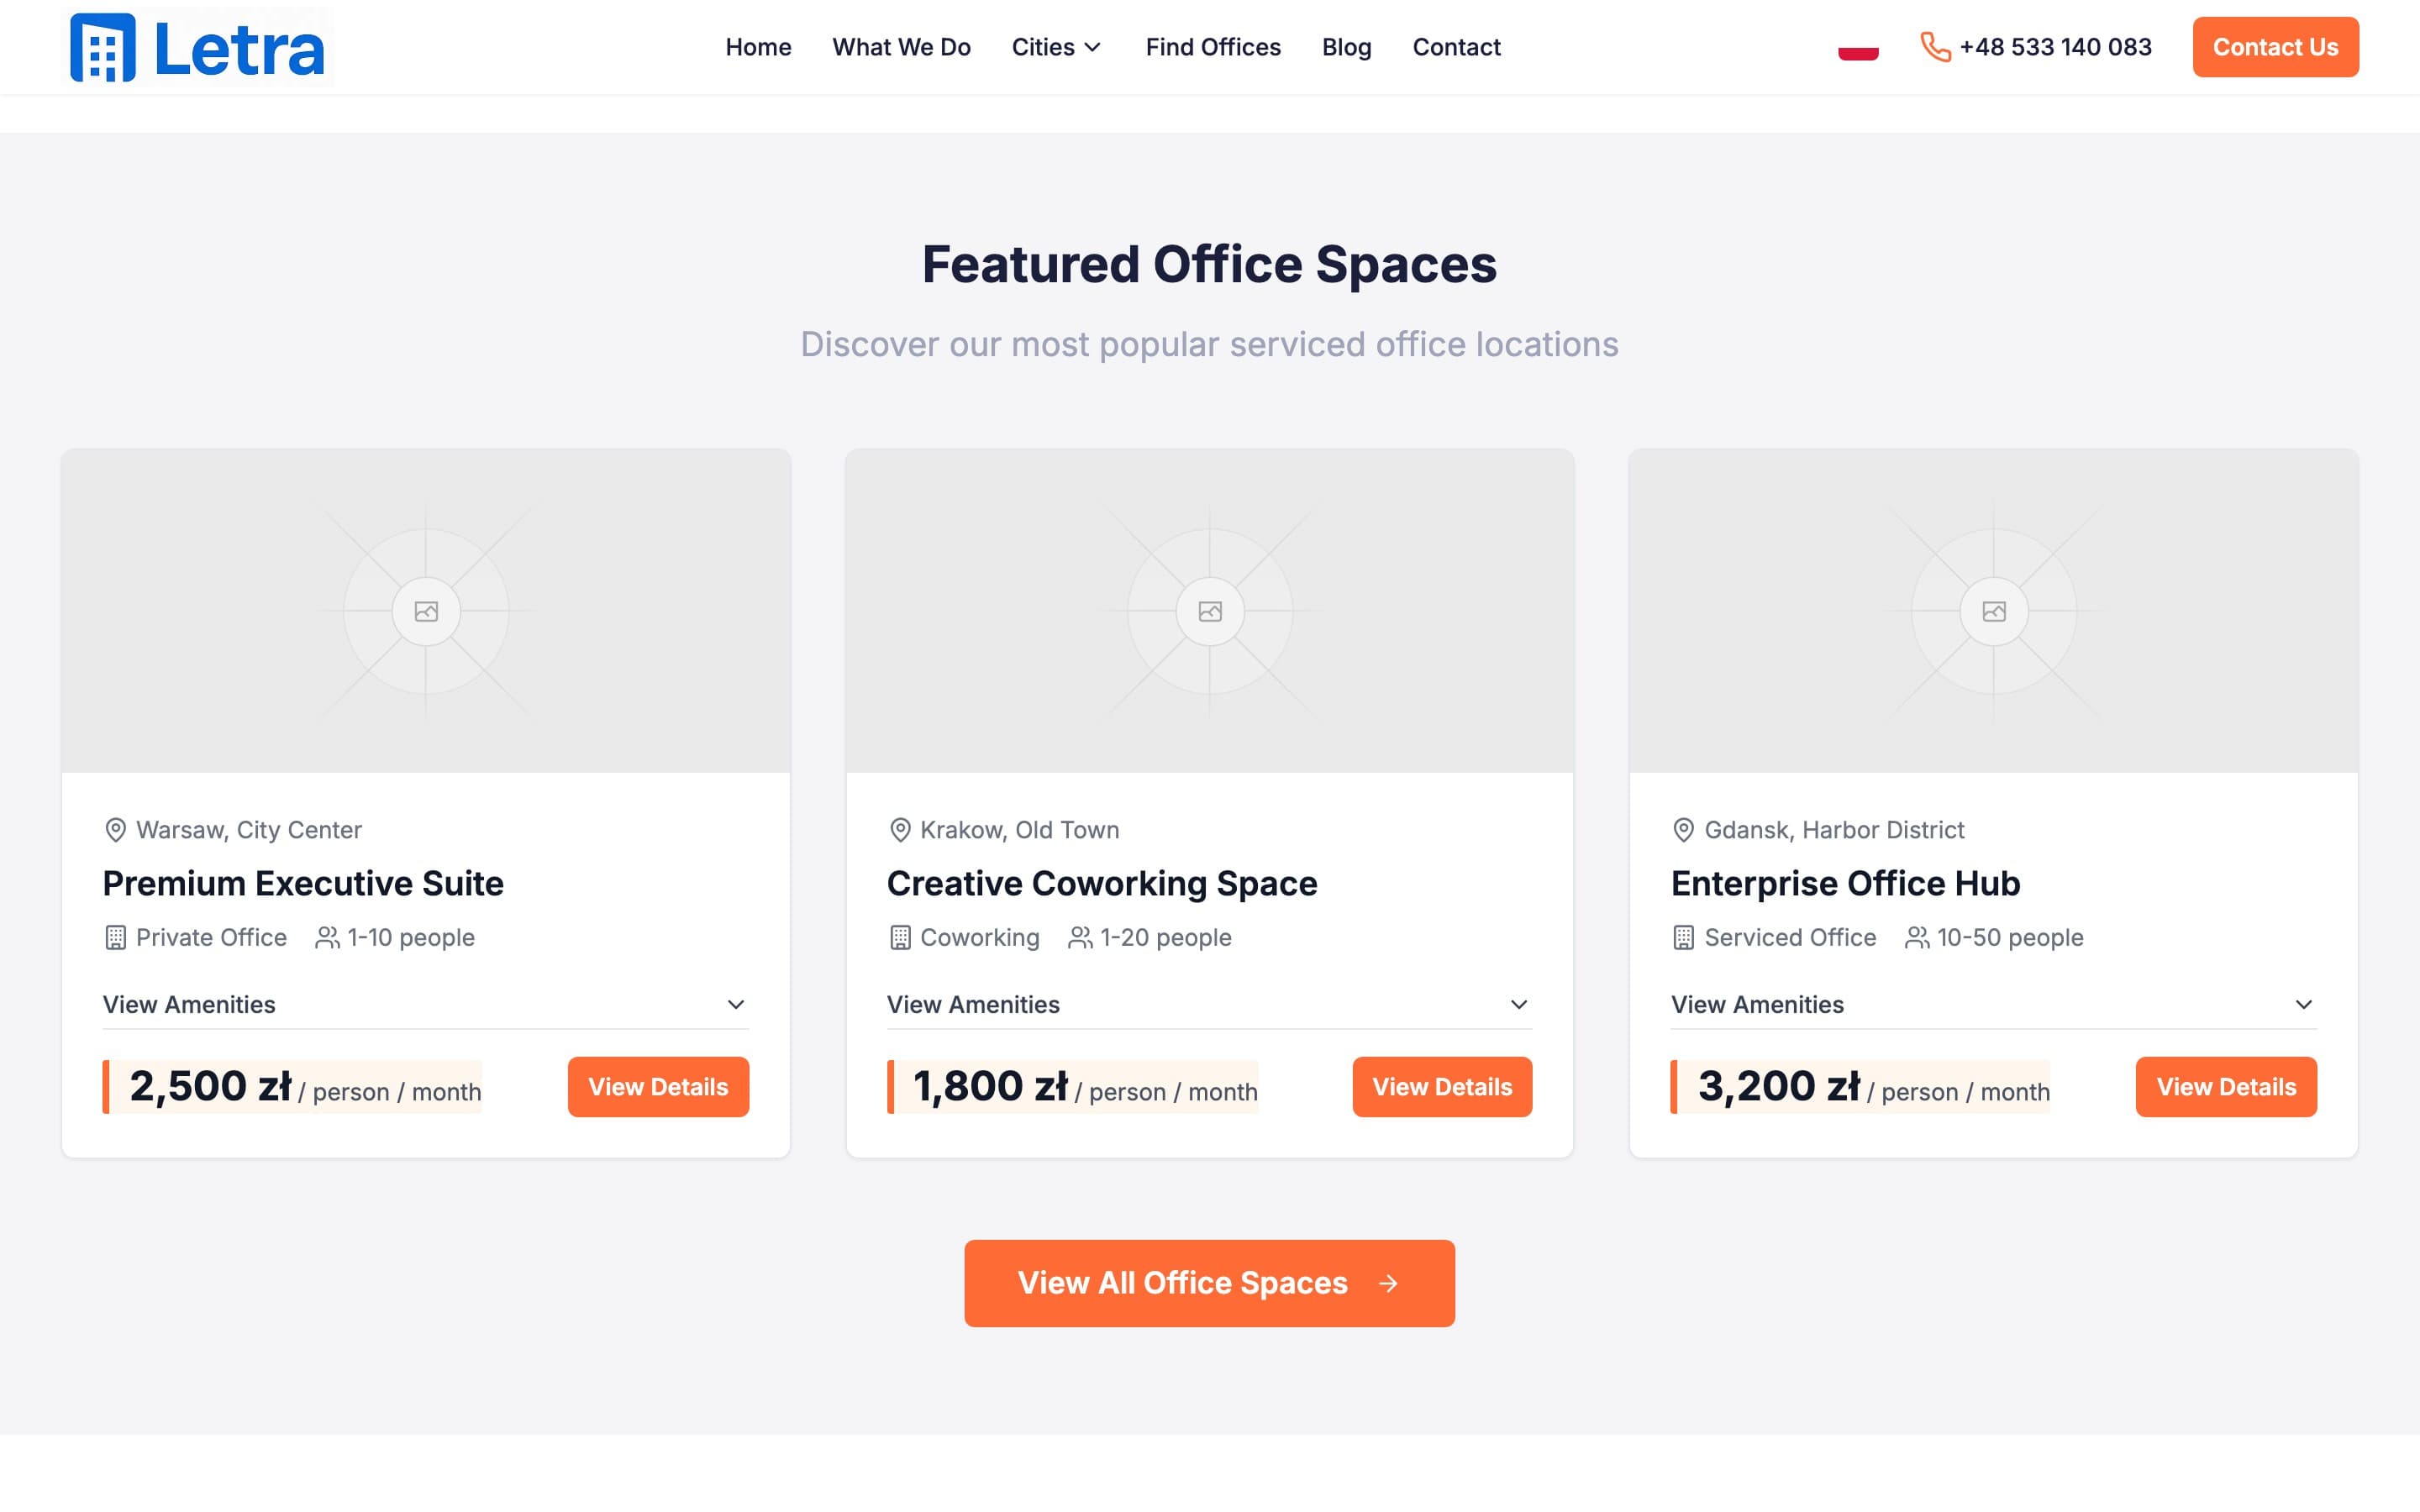Click people icon next to 1-10 people
2420x1512 pixels.
point(327,938)
